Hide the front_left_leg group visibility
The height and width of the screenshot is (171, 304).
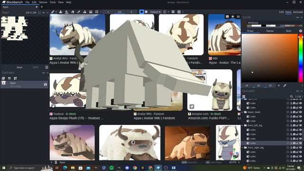(x=301, y=125)
